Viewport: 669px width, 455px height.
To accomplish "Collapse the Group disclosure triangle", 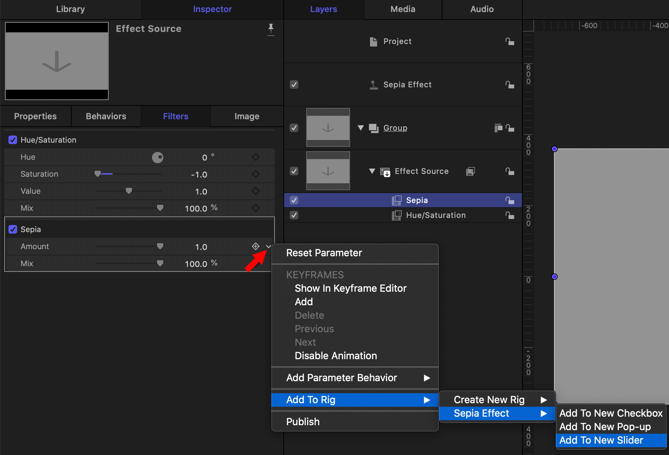I will (x=361, y=128).
